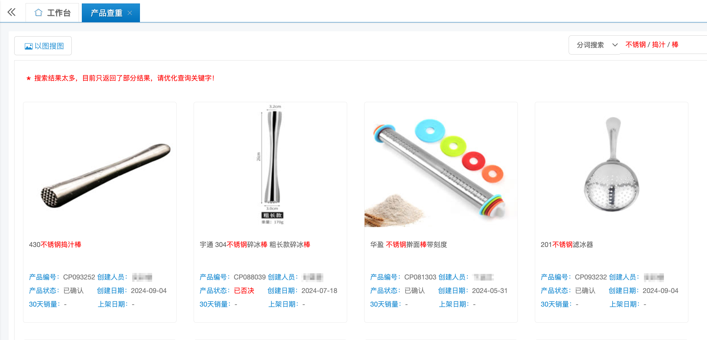Close the 产品查重 tab

tap(130, 13)
